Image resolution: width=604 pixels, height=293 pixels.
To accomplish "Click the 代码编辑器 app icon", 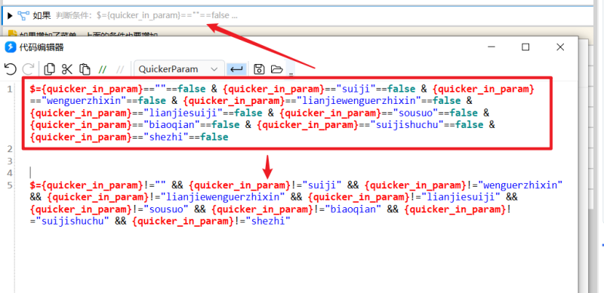I will pos(11,47).
